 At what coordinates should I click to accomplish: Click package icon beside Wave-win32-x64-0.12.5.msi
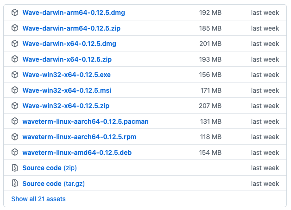pyautogui.click(x=15, y=90)
